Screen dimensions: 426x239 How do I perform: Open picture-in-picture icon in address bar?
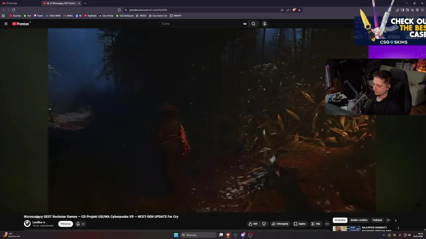tap(282, 10)
